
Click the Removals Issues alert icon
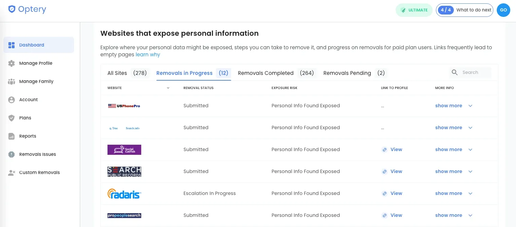pyautogui.click(x=11, y=154)
